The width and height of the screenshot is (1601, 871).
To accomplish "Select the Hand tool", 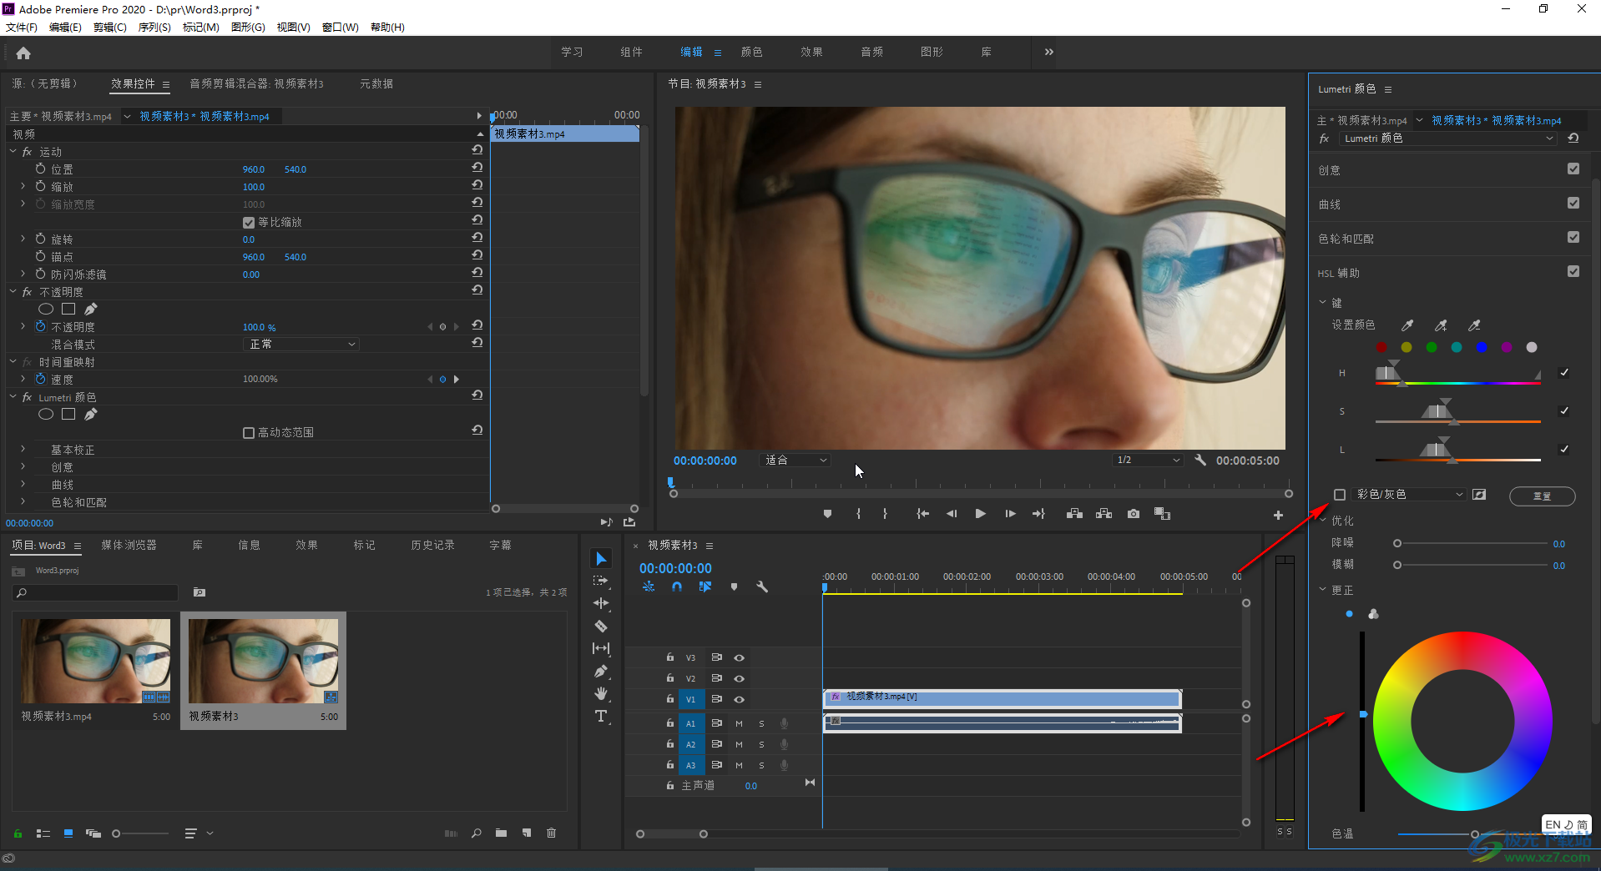I will point(601,693).
